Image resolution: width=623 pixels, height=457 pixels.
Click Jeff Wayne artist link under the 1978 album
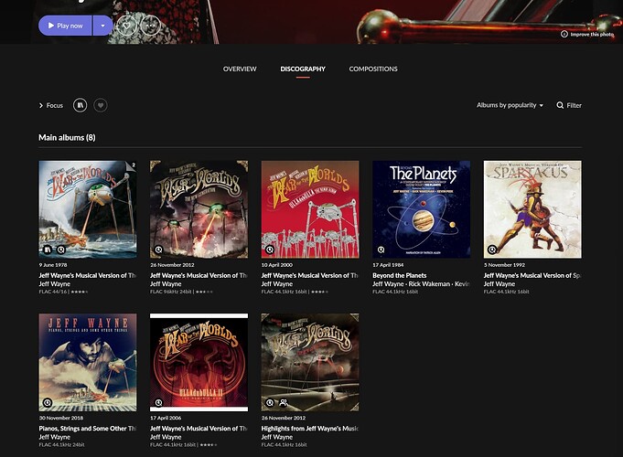(x=55, y=284)
